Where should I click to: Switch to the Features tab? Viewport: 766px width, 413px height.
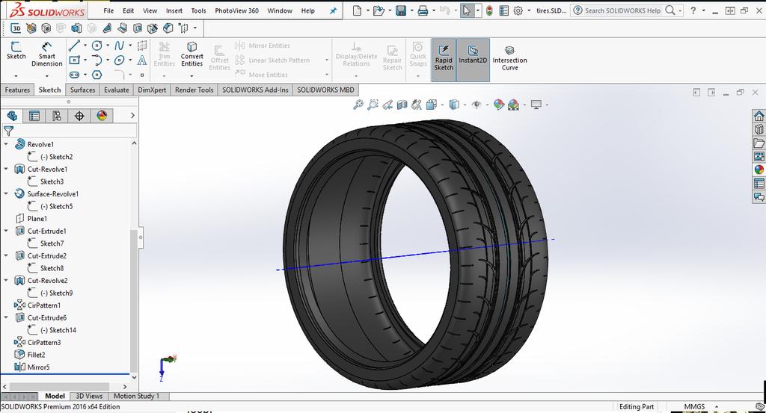point(18,90)
